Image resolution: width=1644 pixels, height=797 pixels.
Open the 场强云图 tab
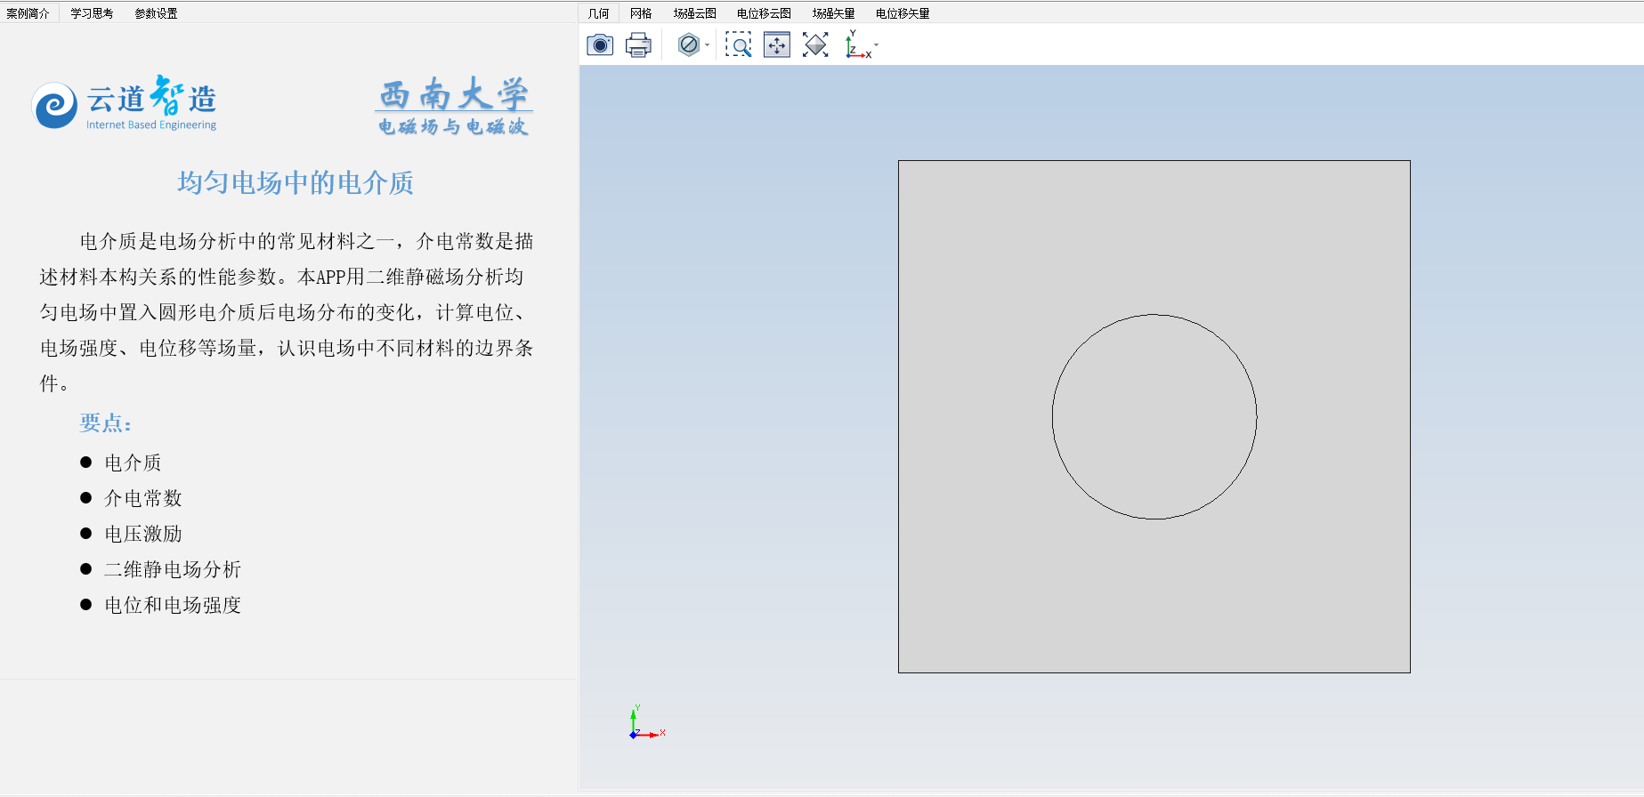[694, 13]
